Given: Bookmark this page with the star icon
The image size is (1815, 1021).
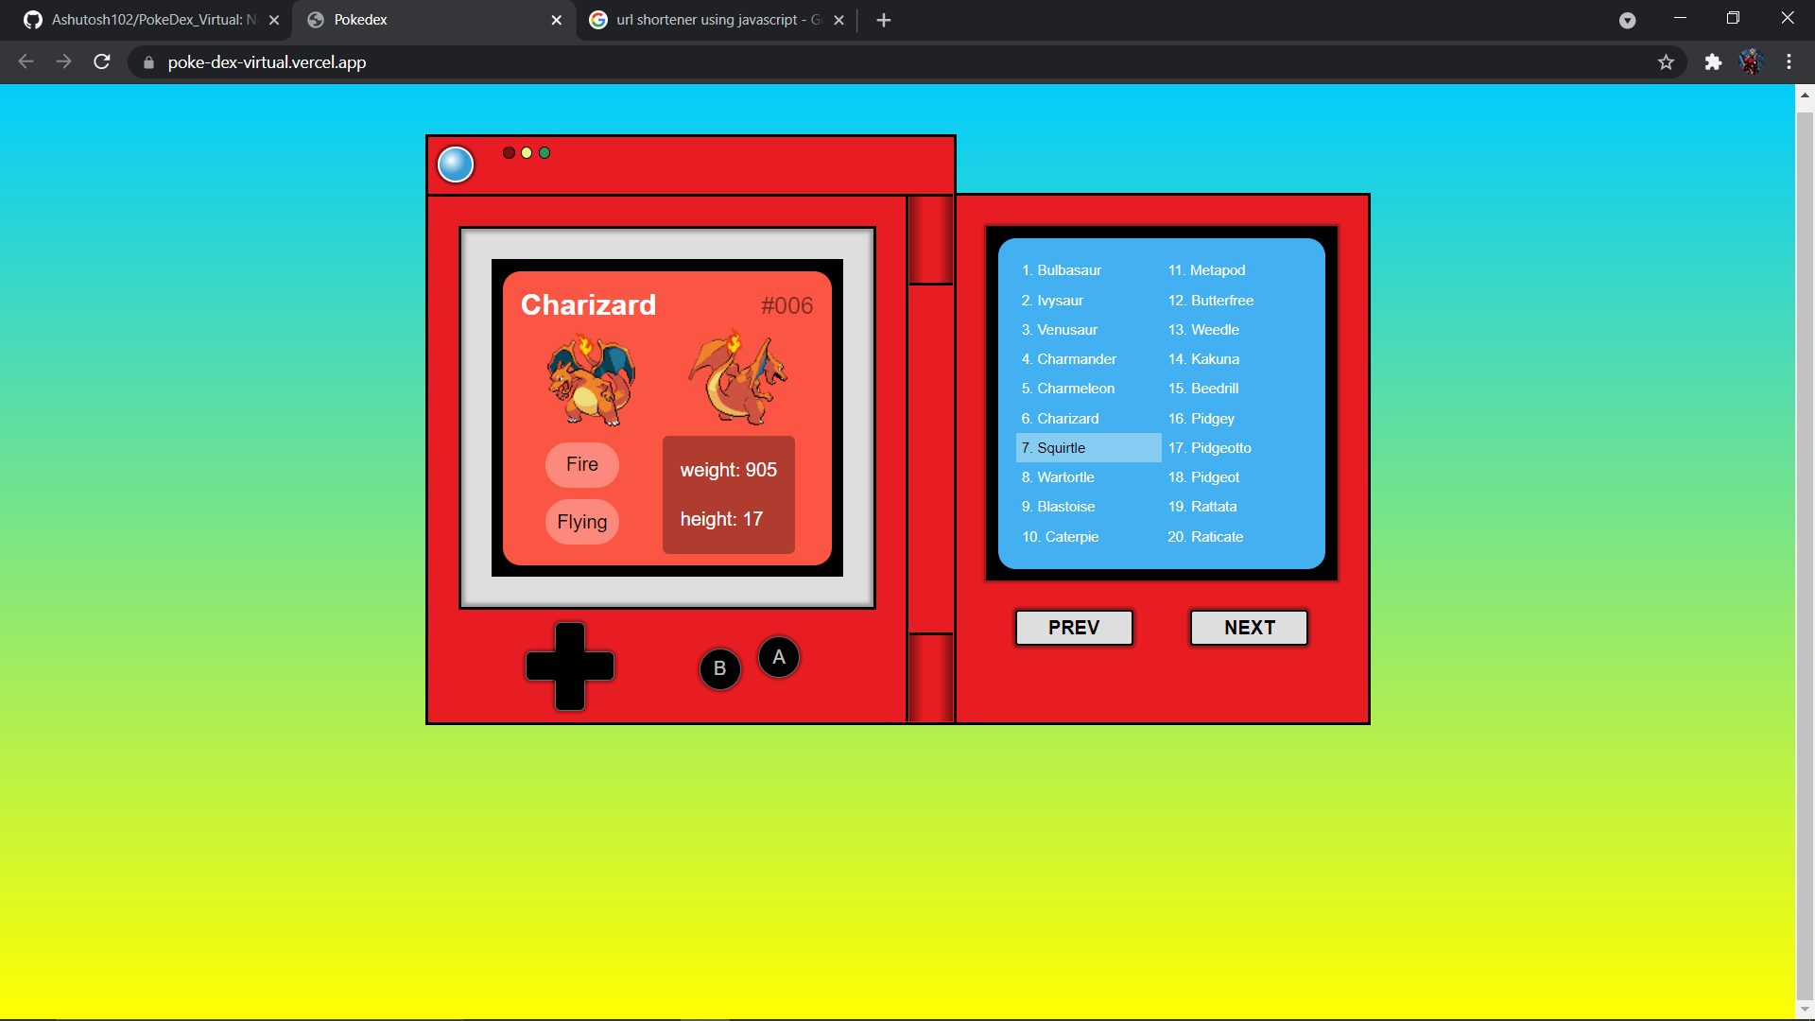Looking at the screenshot, I should 1667,62.
